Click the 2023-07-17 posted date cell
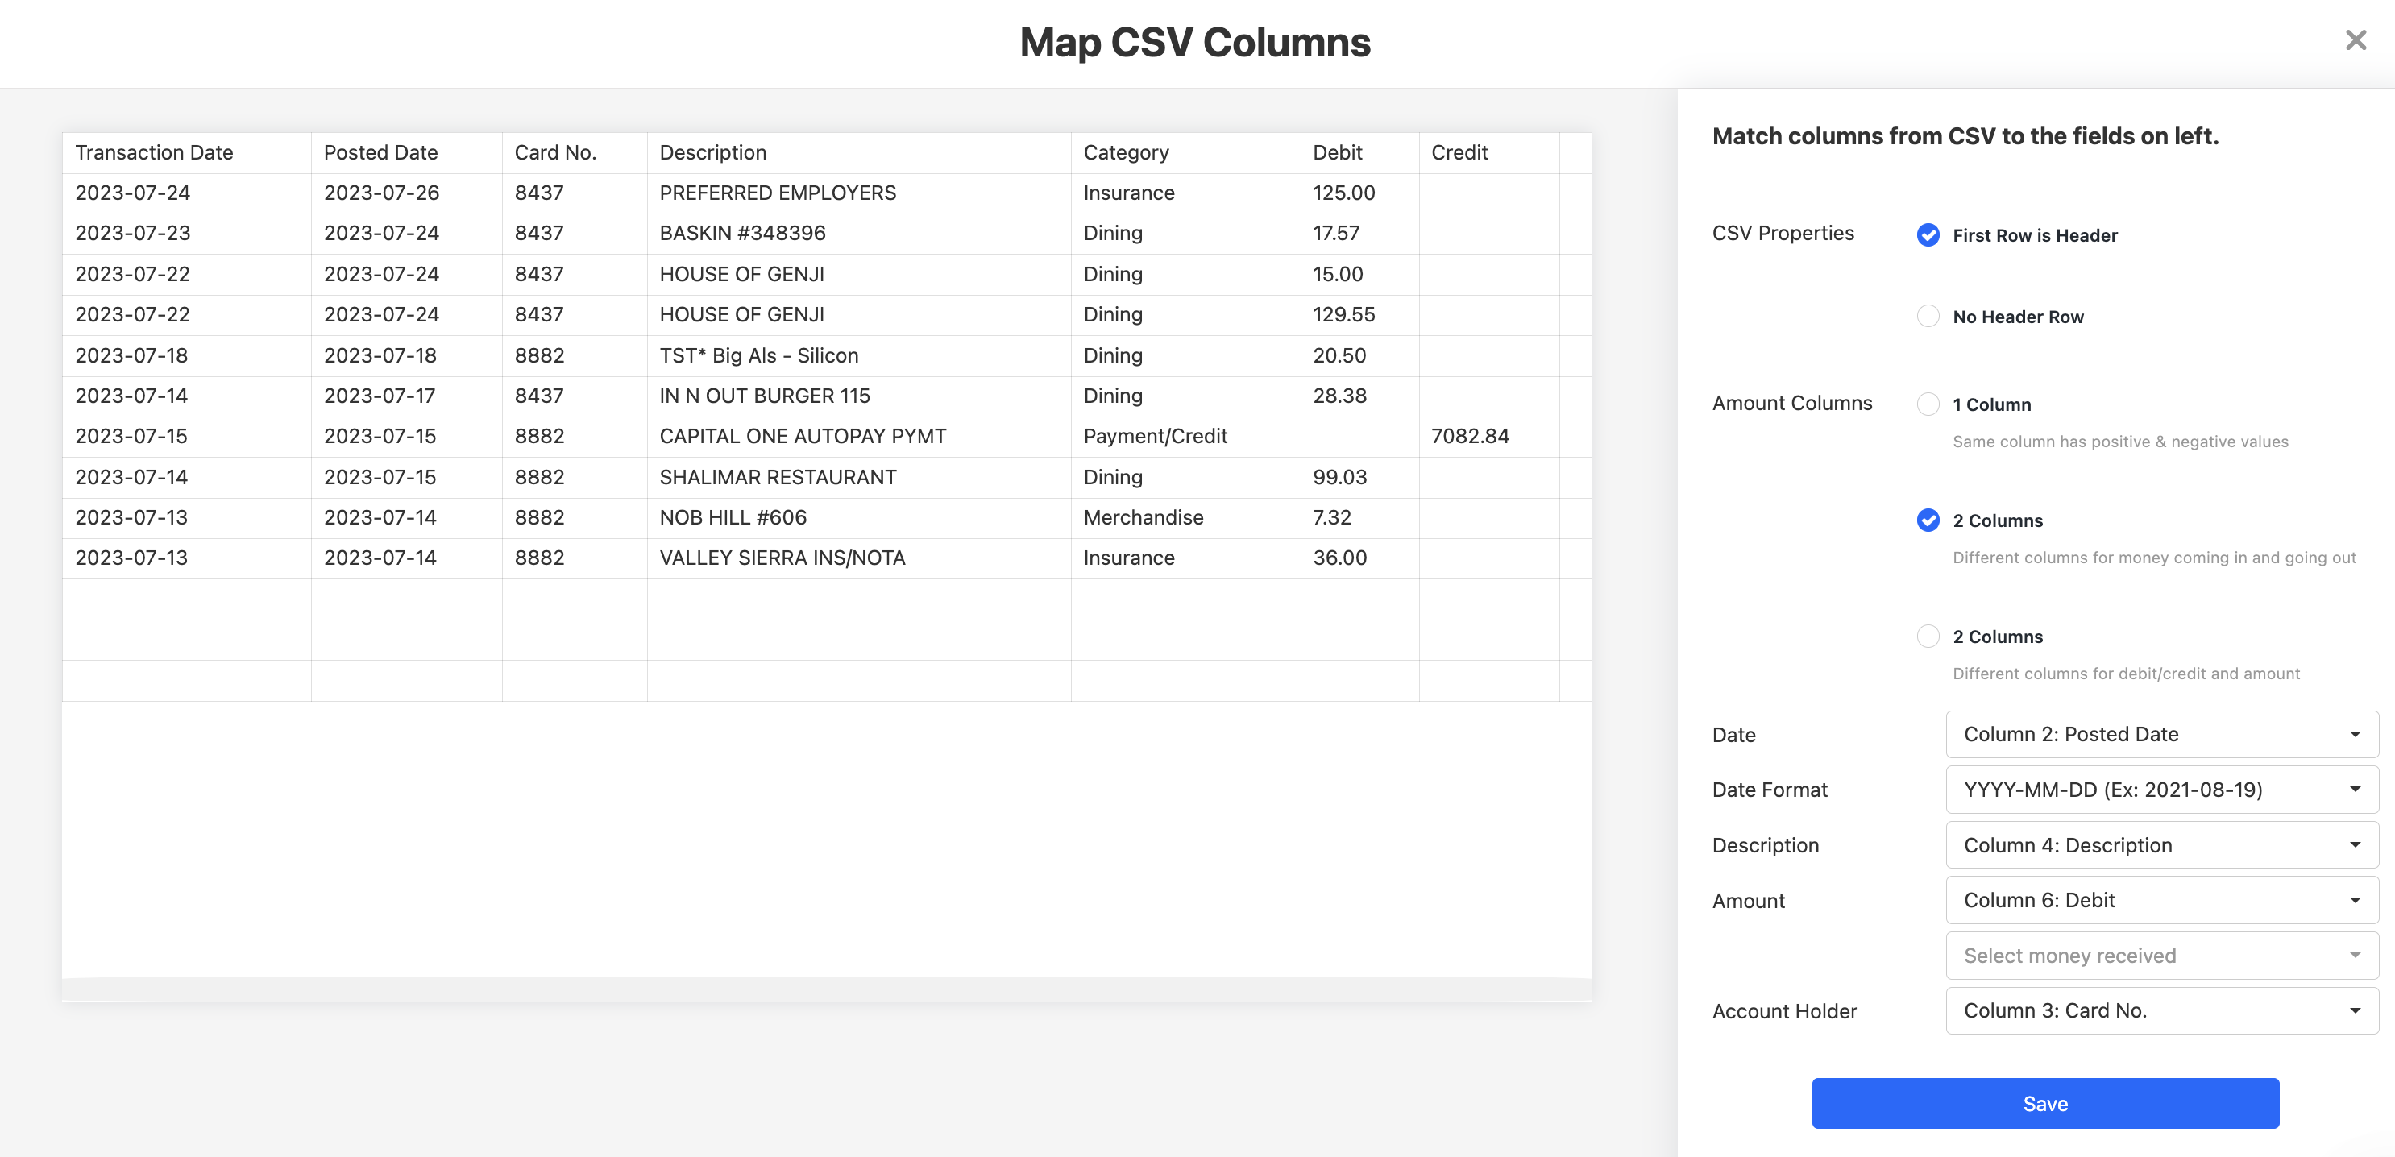2395x1157 pixels. (406, 396)
